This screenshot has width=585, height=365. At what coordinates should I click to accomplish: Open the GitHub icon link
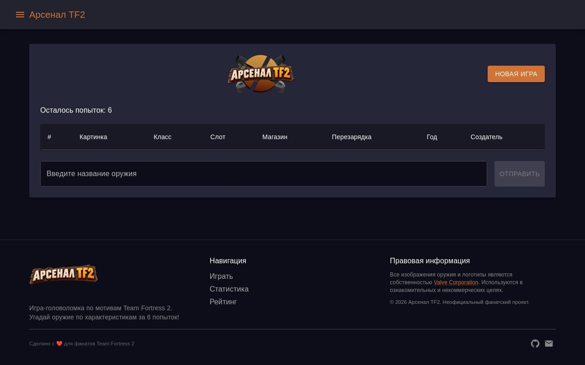click(x=535, y=344)
